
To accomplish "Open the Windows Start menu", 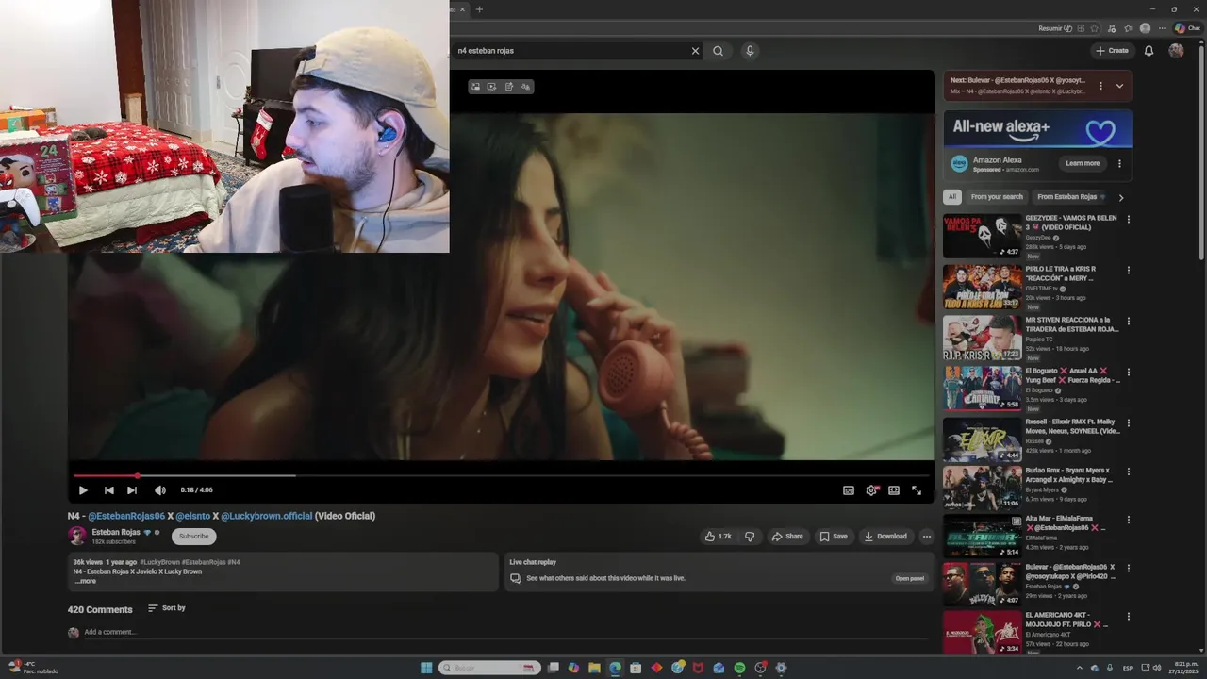I will 426,668.
